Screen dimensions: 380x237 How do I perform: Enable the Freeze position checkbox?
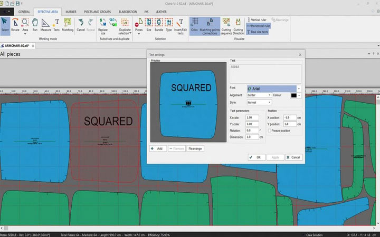pyautogui.click(x=270, y=131)
